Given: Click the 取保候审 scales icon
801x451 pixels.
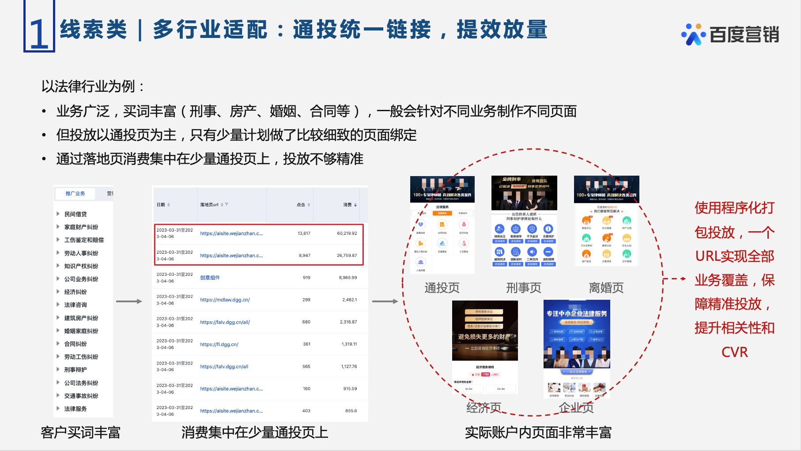Looking at the screenshot, I should 516,229.
